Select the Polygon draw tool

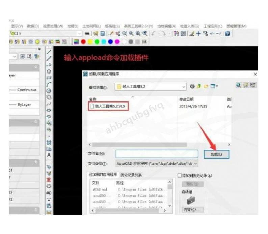[x=49, y=71]
